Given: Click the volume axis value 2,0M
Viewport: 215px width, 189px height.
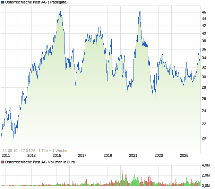Looking at the screenshot, I should [206, 175].
